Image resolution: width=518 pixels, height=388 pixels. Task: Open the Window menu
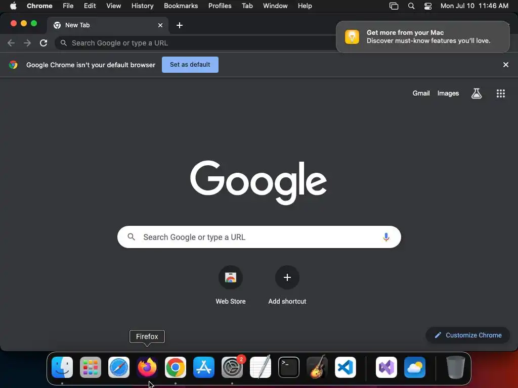coord(275,6)
